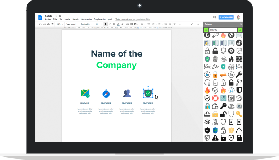Image resolution: width=279 pixels, height=160 pixels.
Task: Star the Folleto document
Action: 56,16
